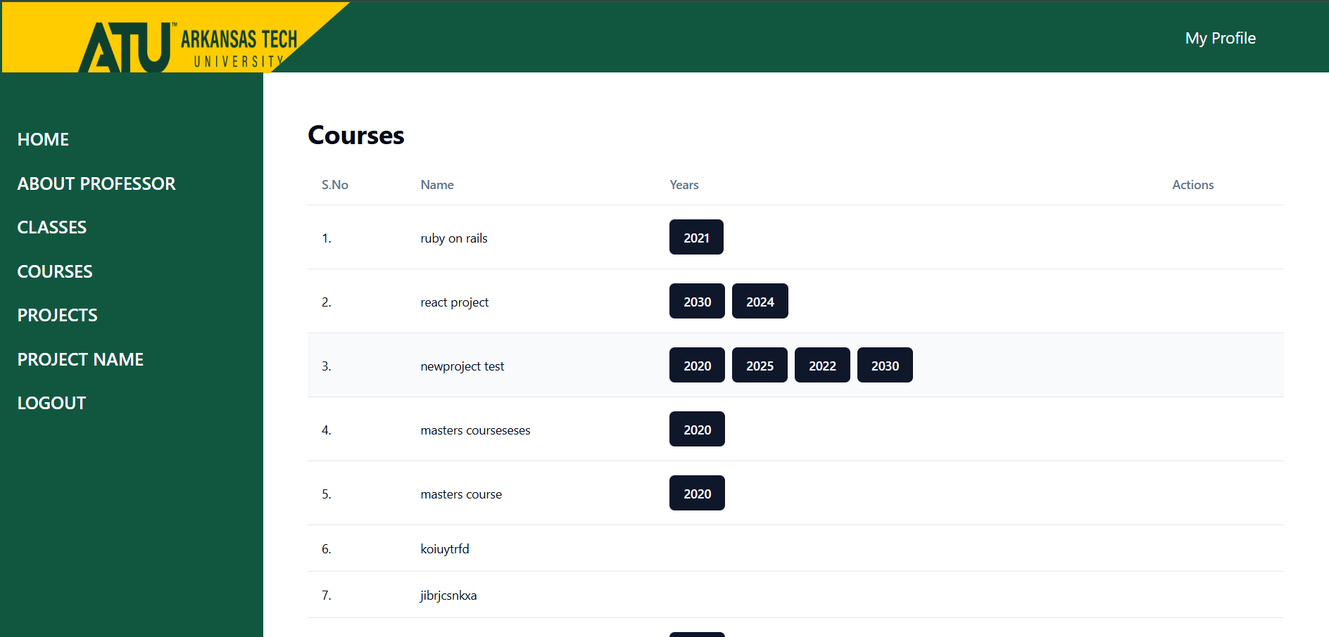The width and height of the screenshot is (1329, 637).
Task: Open the newproject test course
Action: (x=462, y=366)
